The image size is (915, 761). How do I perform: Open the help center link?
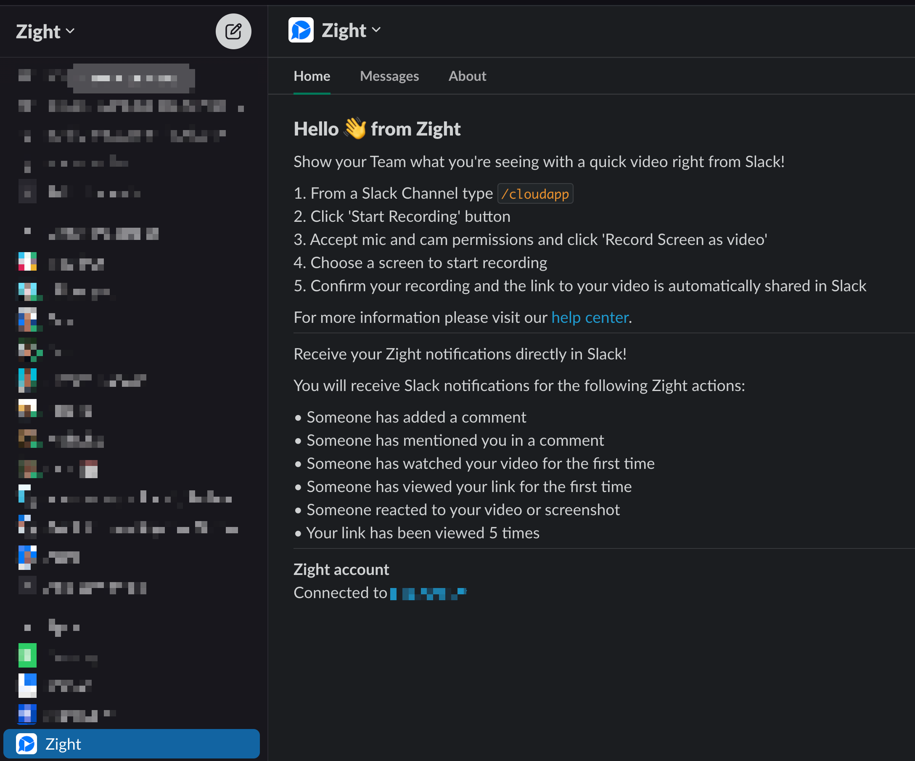pos(590,317)
